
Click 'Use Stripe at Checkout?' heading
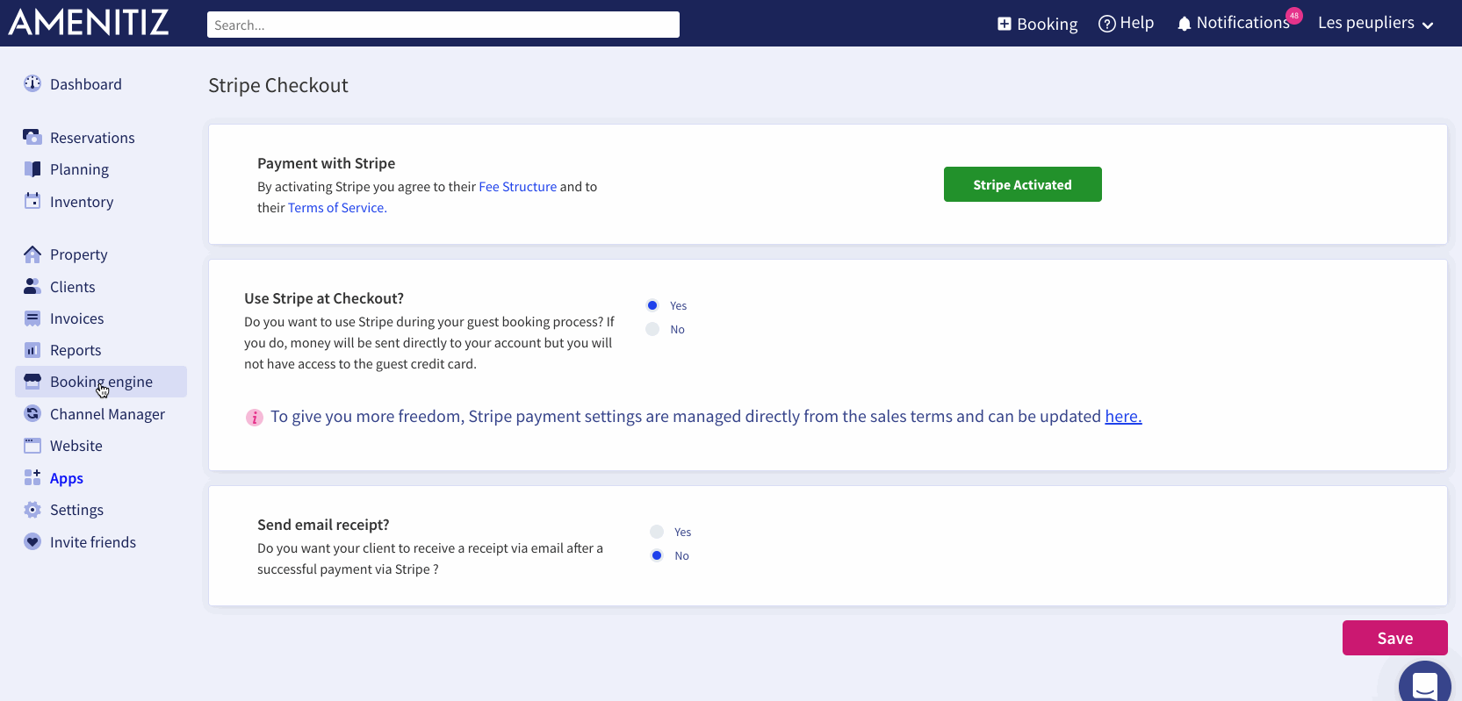324,298
